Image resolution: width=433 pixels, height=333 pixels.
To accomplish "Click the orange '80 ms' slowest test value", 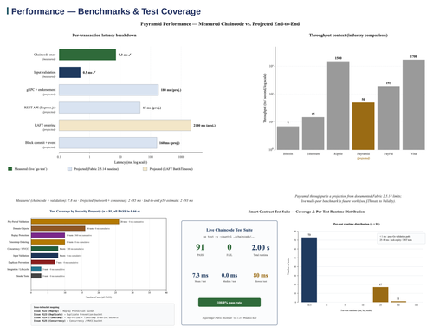I will (261, 275).
